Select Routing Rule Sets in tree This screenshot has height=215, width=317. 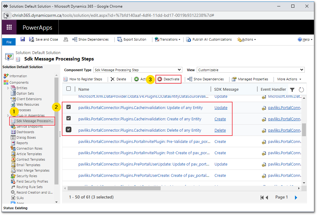pos(29,187)
